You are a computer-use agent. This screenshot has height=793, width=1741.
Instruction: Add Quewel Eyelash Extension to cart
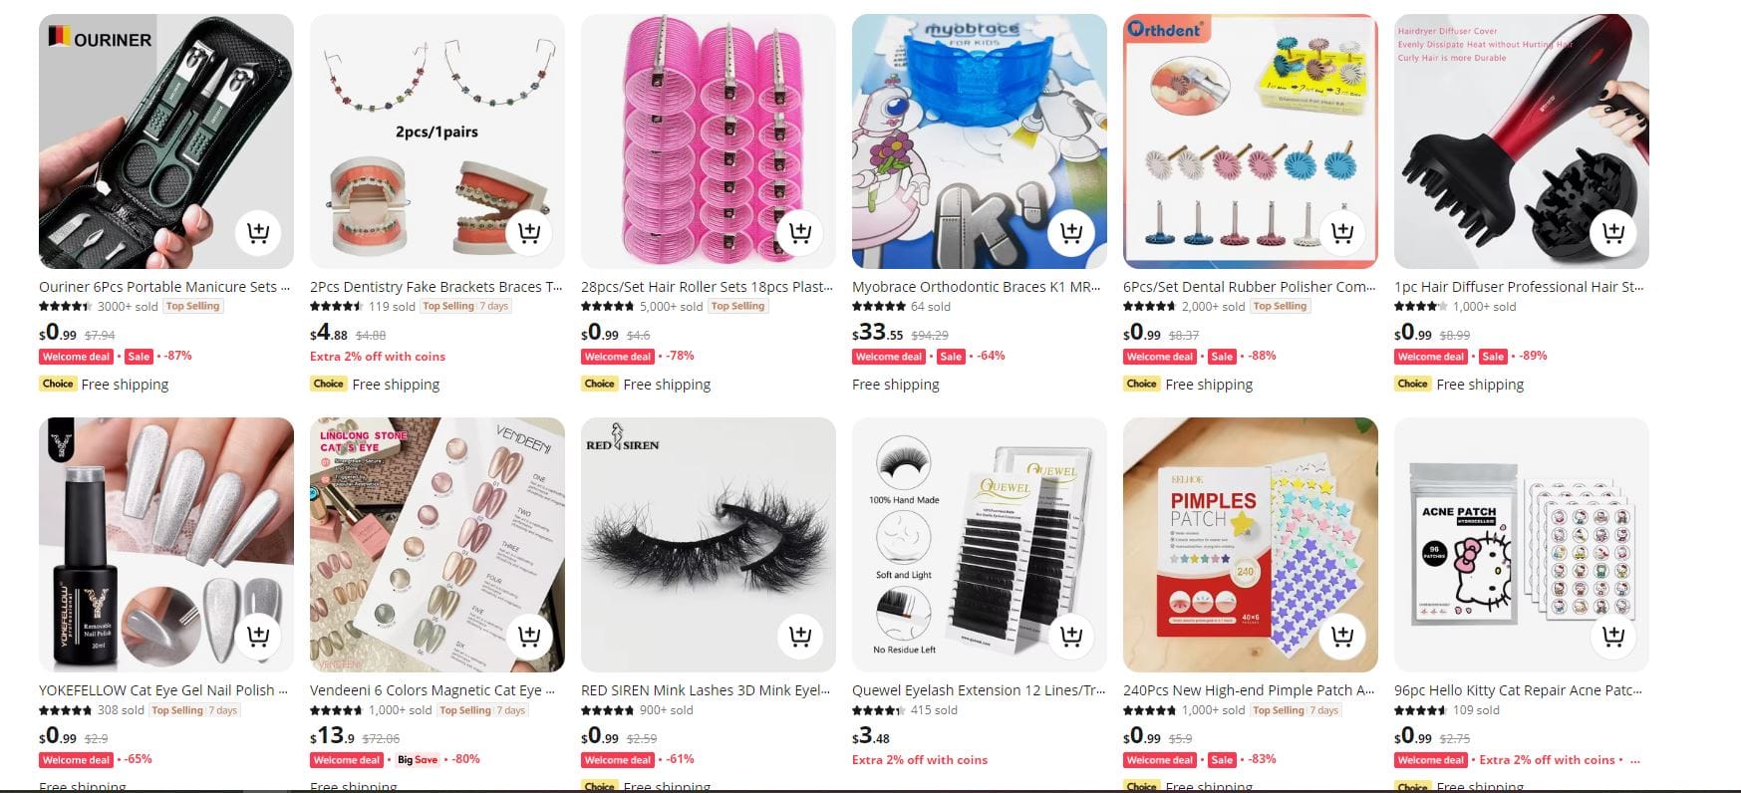(1071, 636)
